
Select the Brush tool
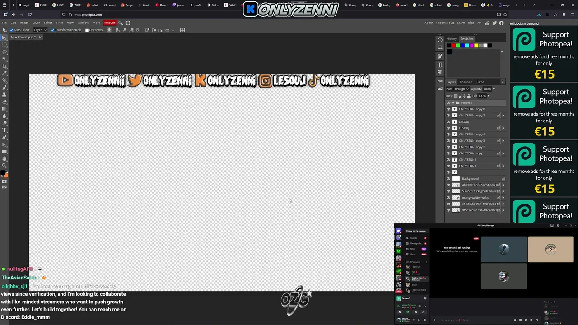pyautogui.click(x=5, y=88)
